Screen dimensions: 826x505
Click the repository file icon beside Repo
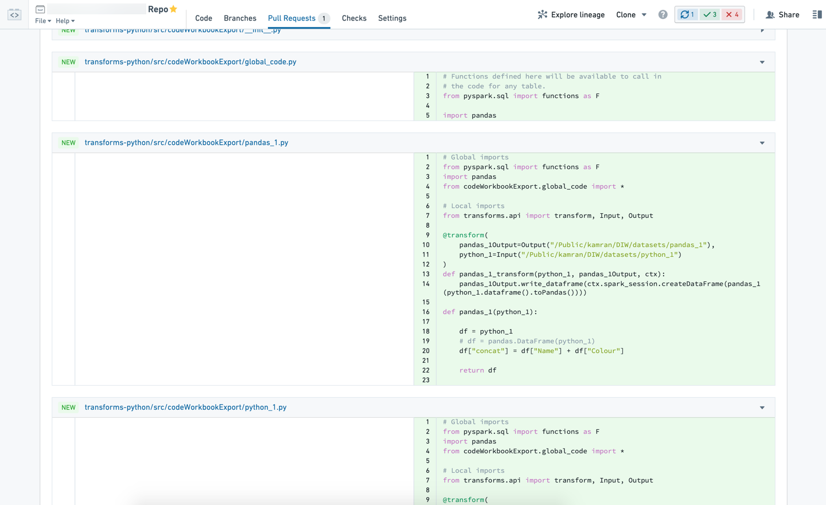(x=40, y=9)
